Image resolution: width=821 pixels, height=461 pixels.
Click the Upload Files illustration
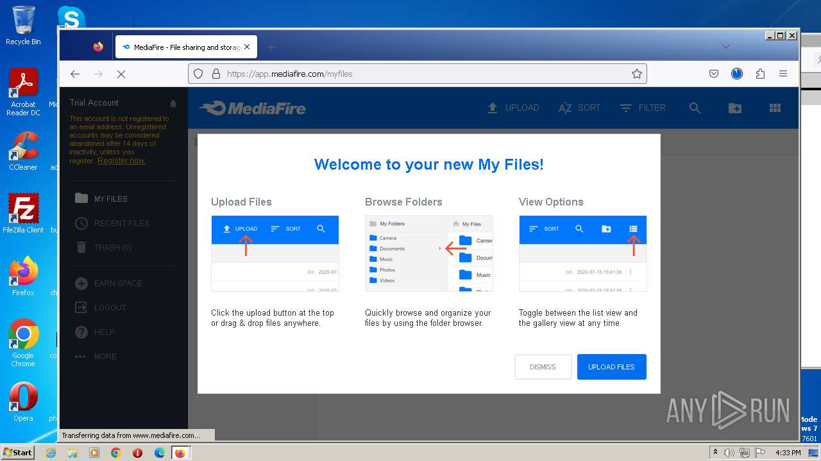pos(275,254)
